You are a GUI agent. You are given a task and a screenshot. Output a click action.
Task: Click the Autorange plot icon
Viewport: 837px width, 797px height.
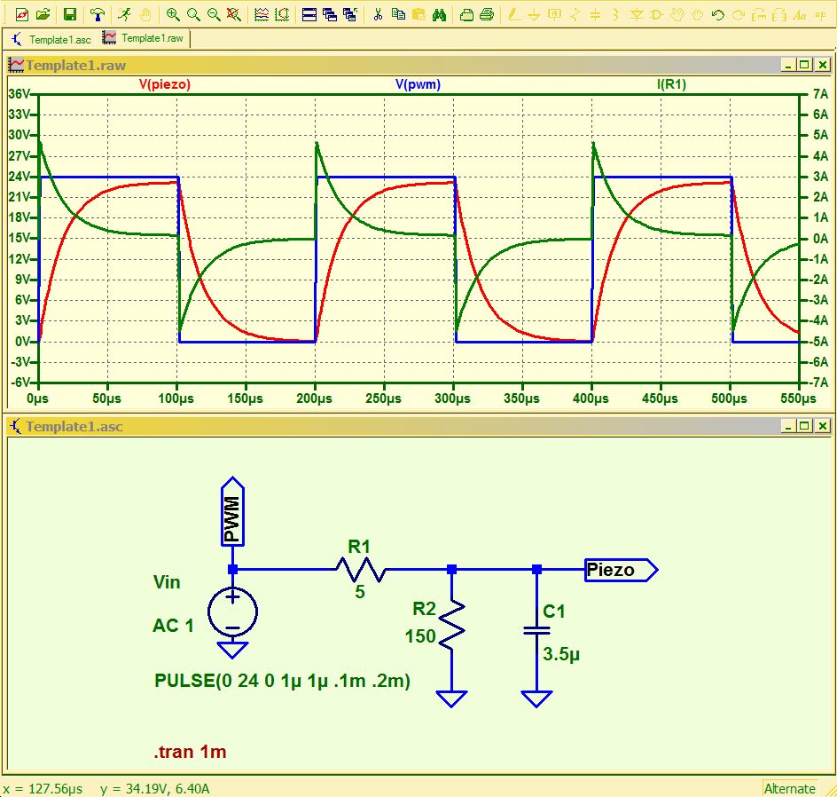click(x=262, y=14)
